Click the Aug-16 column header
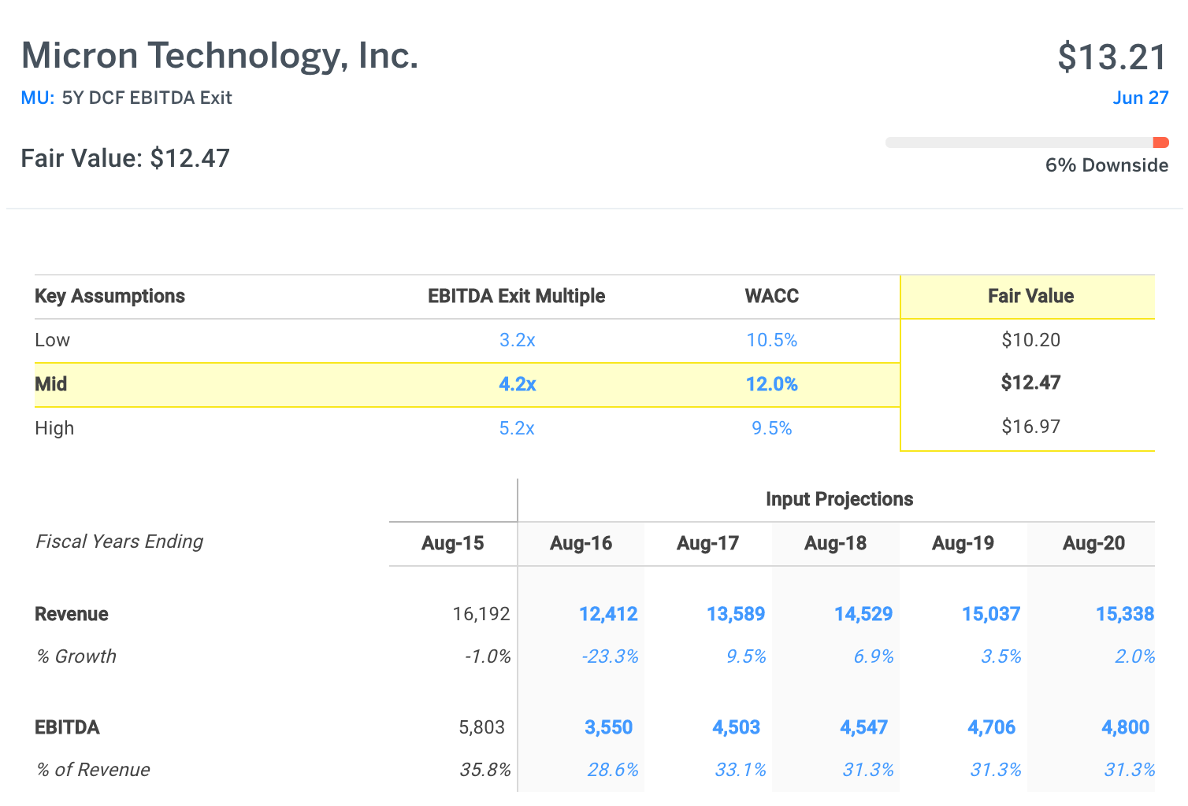 (x=581, y=543)
